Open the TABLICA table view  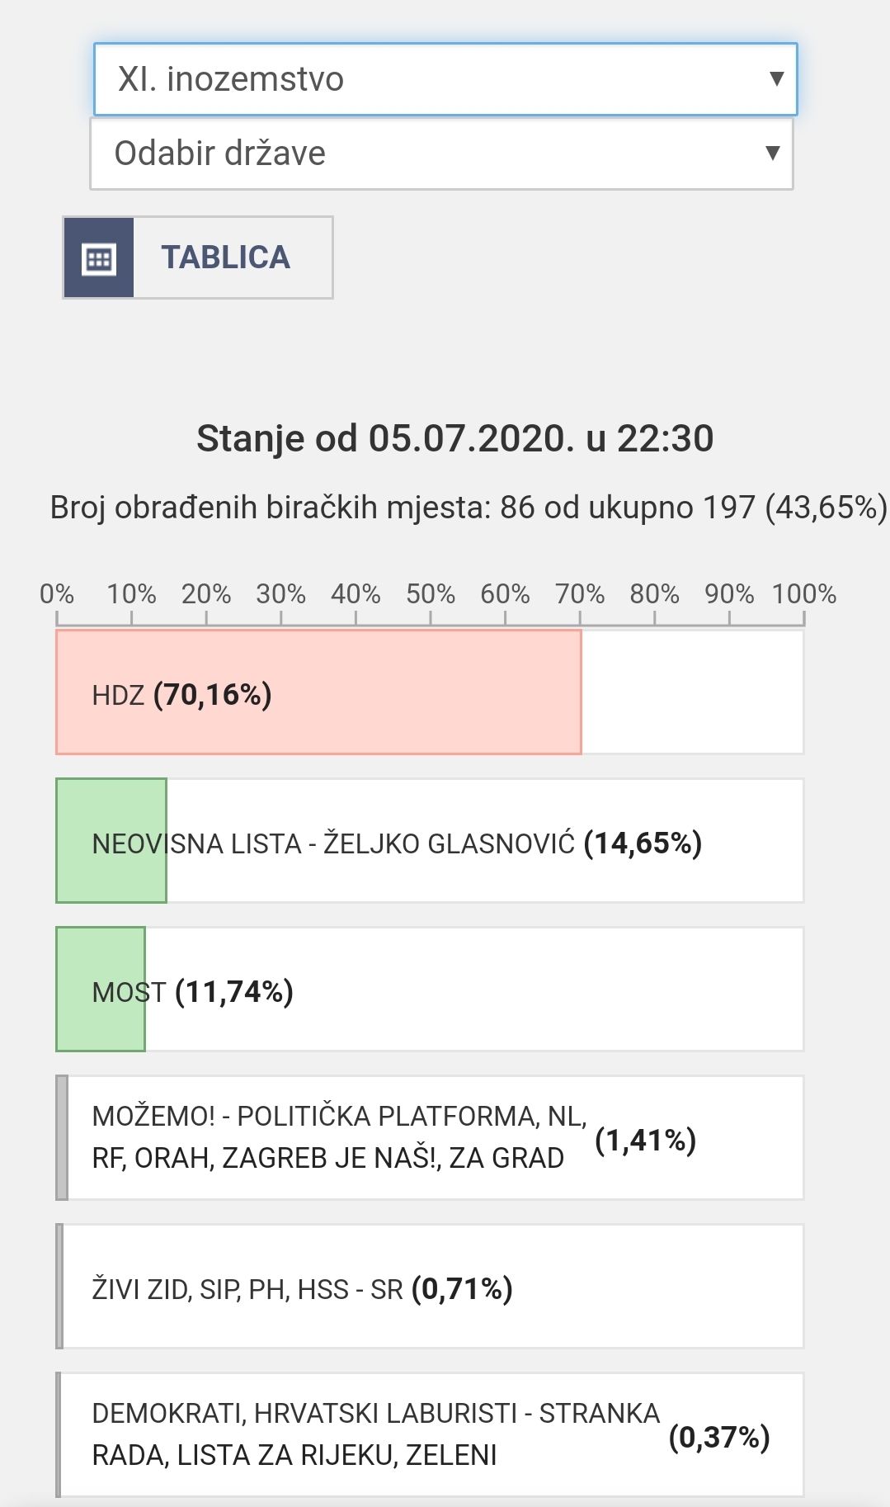pyautogui.click(x=198, y=257)
